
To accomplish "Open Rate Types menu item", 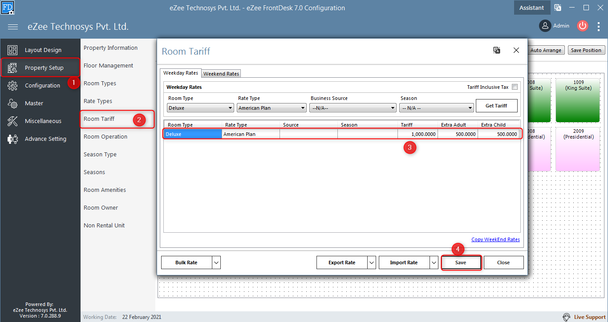I will pos(98,101).
